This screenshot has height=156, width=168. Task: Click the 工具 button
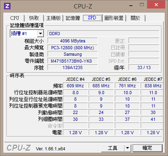[112, 148]
